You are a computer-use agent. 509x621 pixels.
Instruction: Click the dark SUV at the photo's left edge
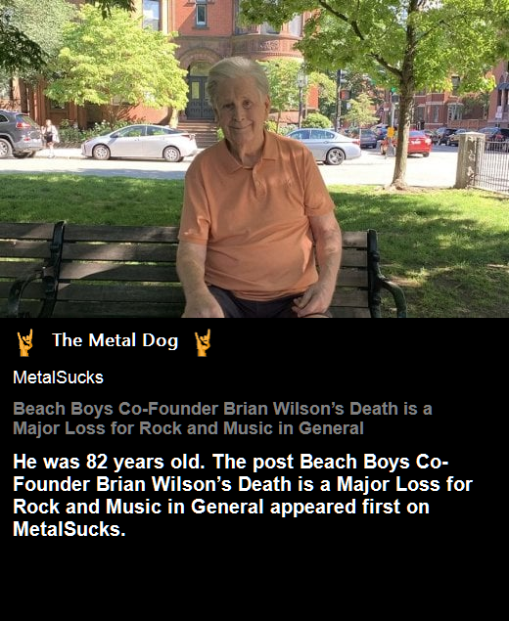coord(20,134)
